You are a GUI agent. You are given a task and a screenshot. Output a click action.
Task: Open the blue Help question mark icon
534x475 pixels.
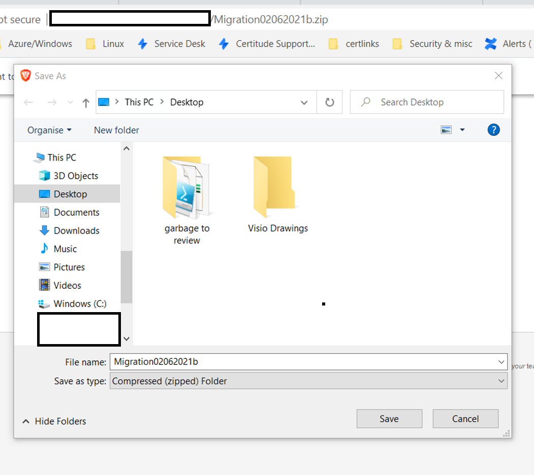point(493,130)
